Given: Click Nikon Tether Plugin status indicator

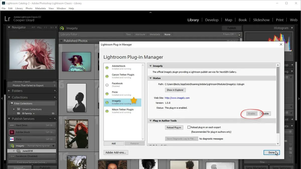Looking at the screenshot, I should point(107,111).
